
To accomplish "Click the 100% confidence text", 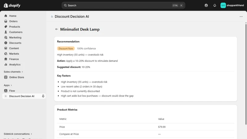I will (86, 48).
